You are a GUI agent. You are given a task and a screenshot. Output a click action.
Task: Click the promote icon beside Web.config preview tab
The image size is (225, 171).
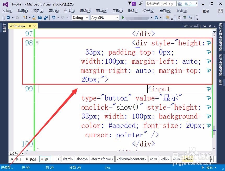205,26
